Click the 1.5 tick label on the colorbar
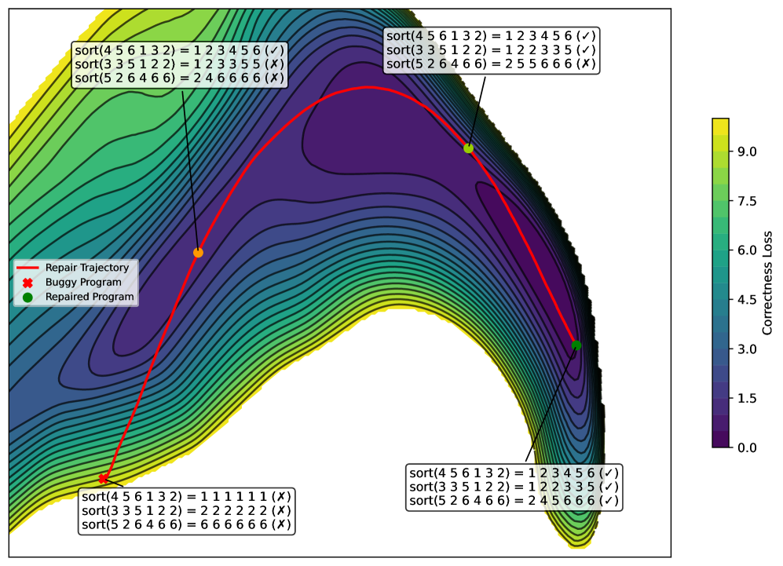Screen dimensions: 783x566 (747, 398)
